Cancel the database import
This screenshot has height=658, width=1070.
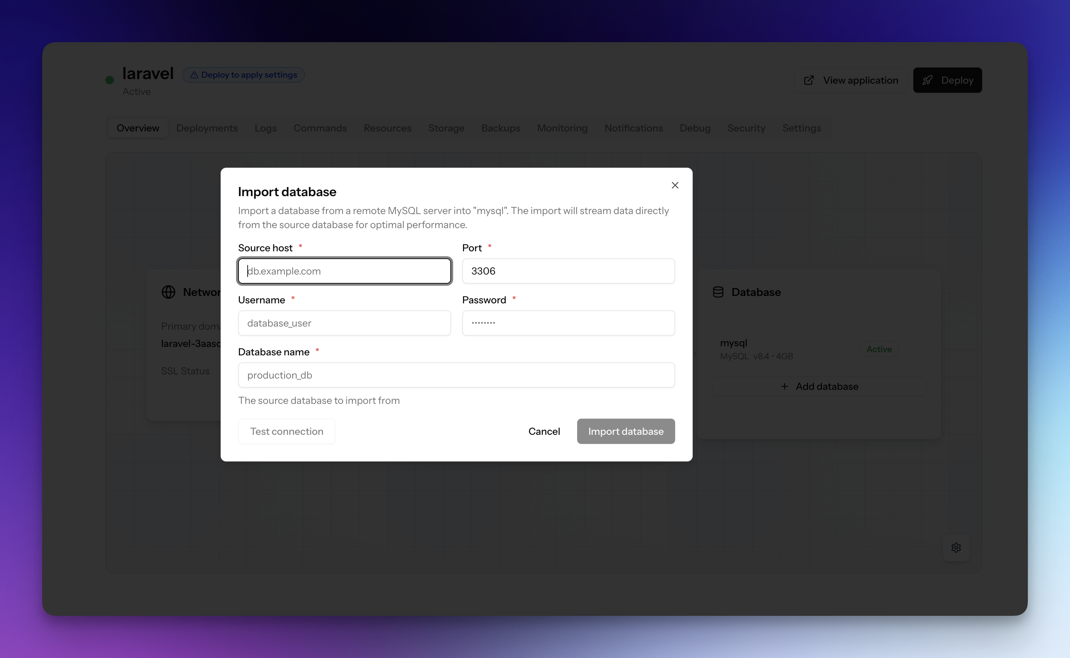point(544,431)
